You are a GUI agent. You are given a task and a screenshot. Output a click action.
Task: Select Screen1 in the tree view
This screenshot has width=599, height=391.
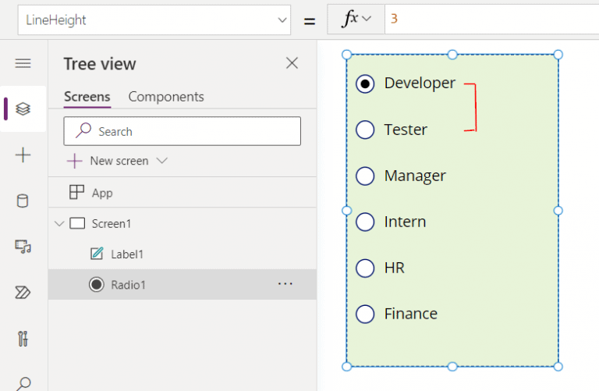(x=183, y=223)
